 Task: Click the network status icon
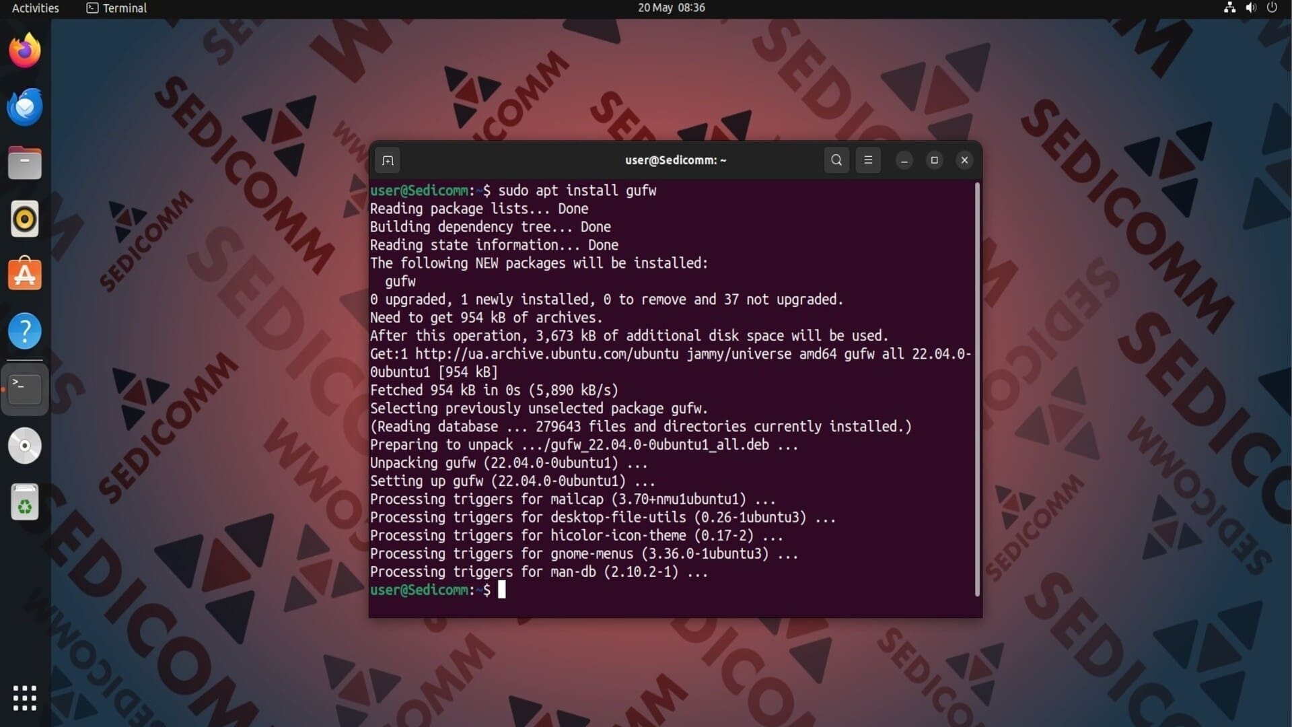tap(1229, 8)
